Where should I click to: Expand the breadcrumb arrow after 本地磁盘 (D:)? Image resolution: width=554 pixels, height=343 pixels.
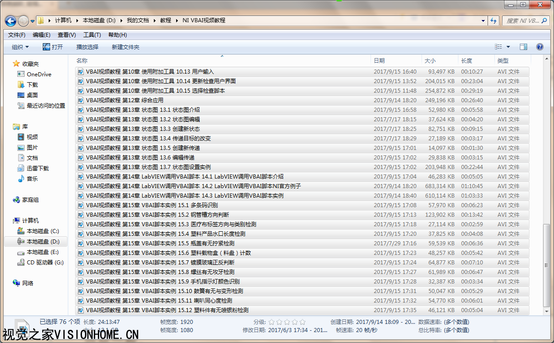(x=122, y=20)
